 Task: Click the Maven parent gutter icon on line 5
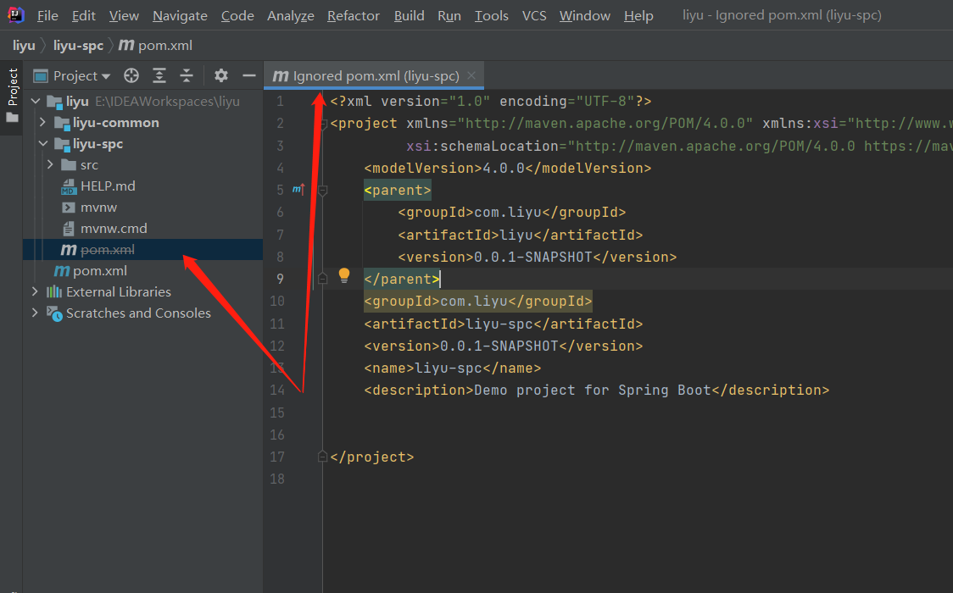(298, 190)
